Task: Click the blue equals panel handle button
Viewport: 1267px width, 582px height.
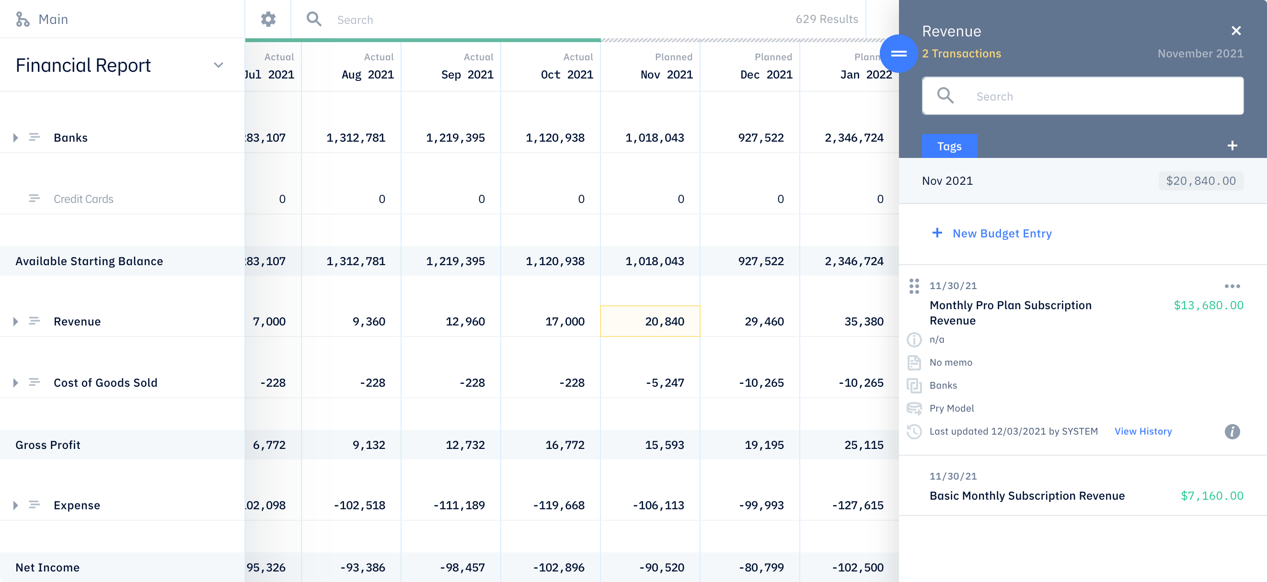Action: pos(898,54)
